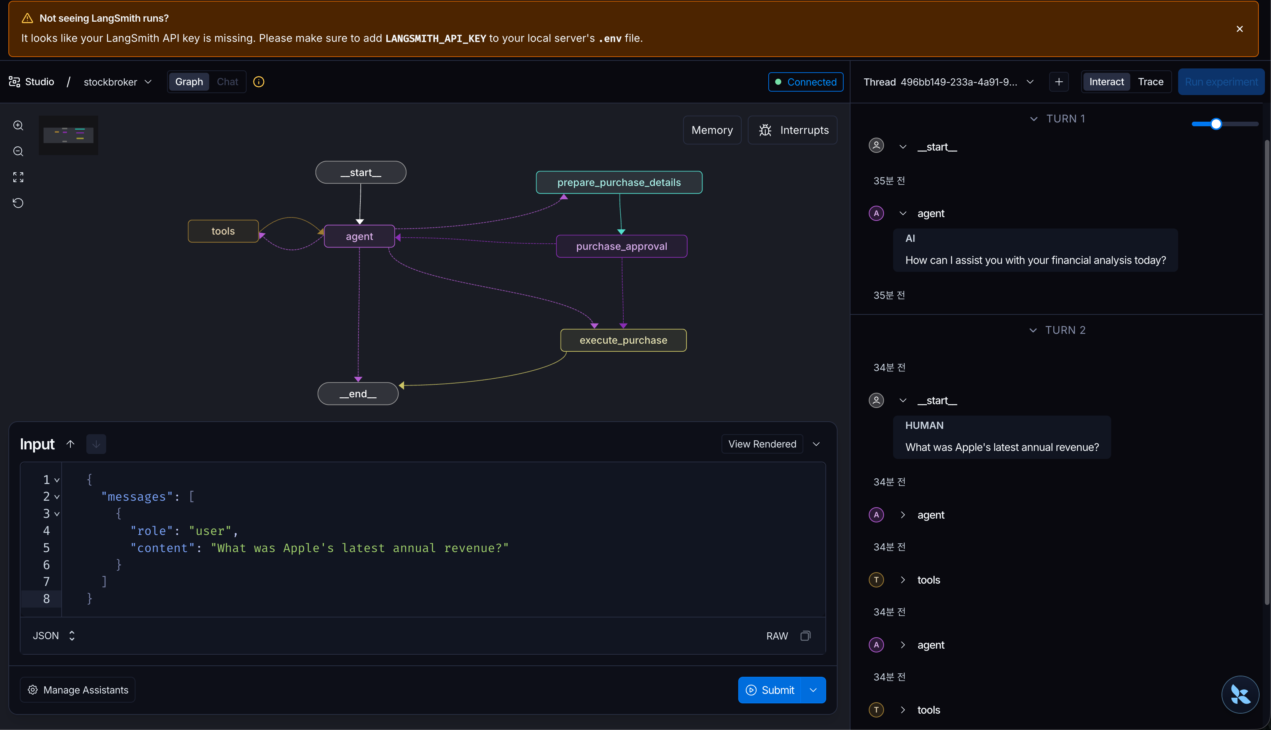The height and width of the screenshot is (730, 1271).
Task: Click Manage Assistants button
Action: click(x=78, y=690)
